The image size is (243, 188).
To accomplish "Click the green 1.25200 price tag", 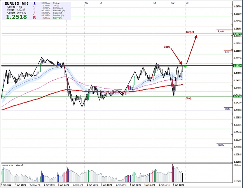I will click(238, 66).
